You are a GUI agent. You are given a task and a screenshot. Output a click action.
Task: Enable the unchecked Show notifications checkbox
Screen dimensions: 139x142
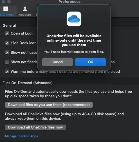pos(7,62)
